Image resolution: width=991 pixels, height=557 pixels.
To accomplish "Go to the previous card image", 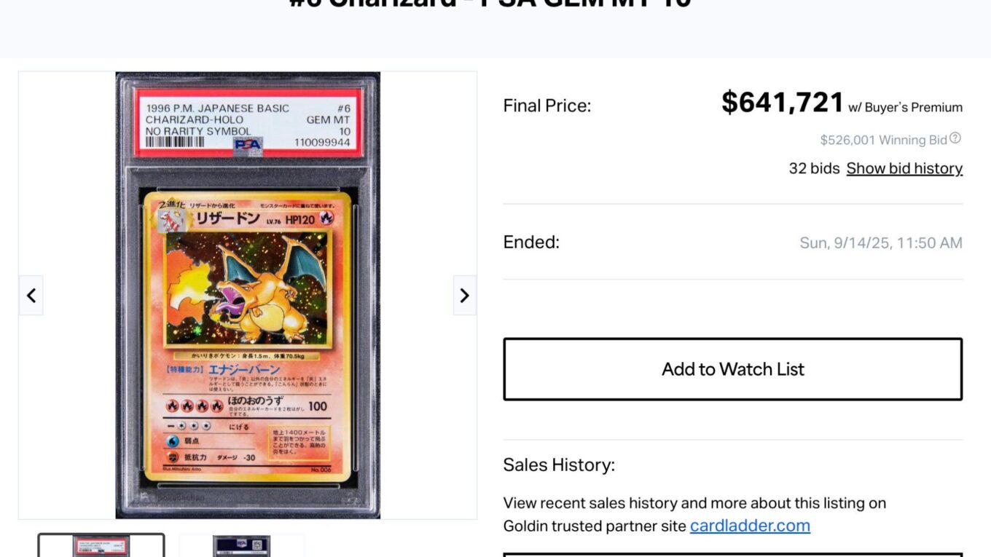I will pos(31,295).
